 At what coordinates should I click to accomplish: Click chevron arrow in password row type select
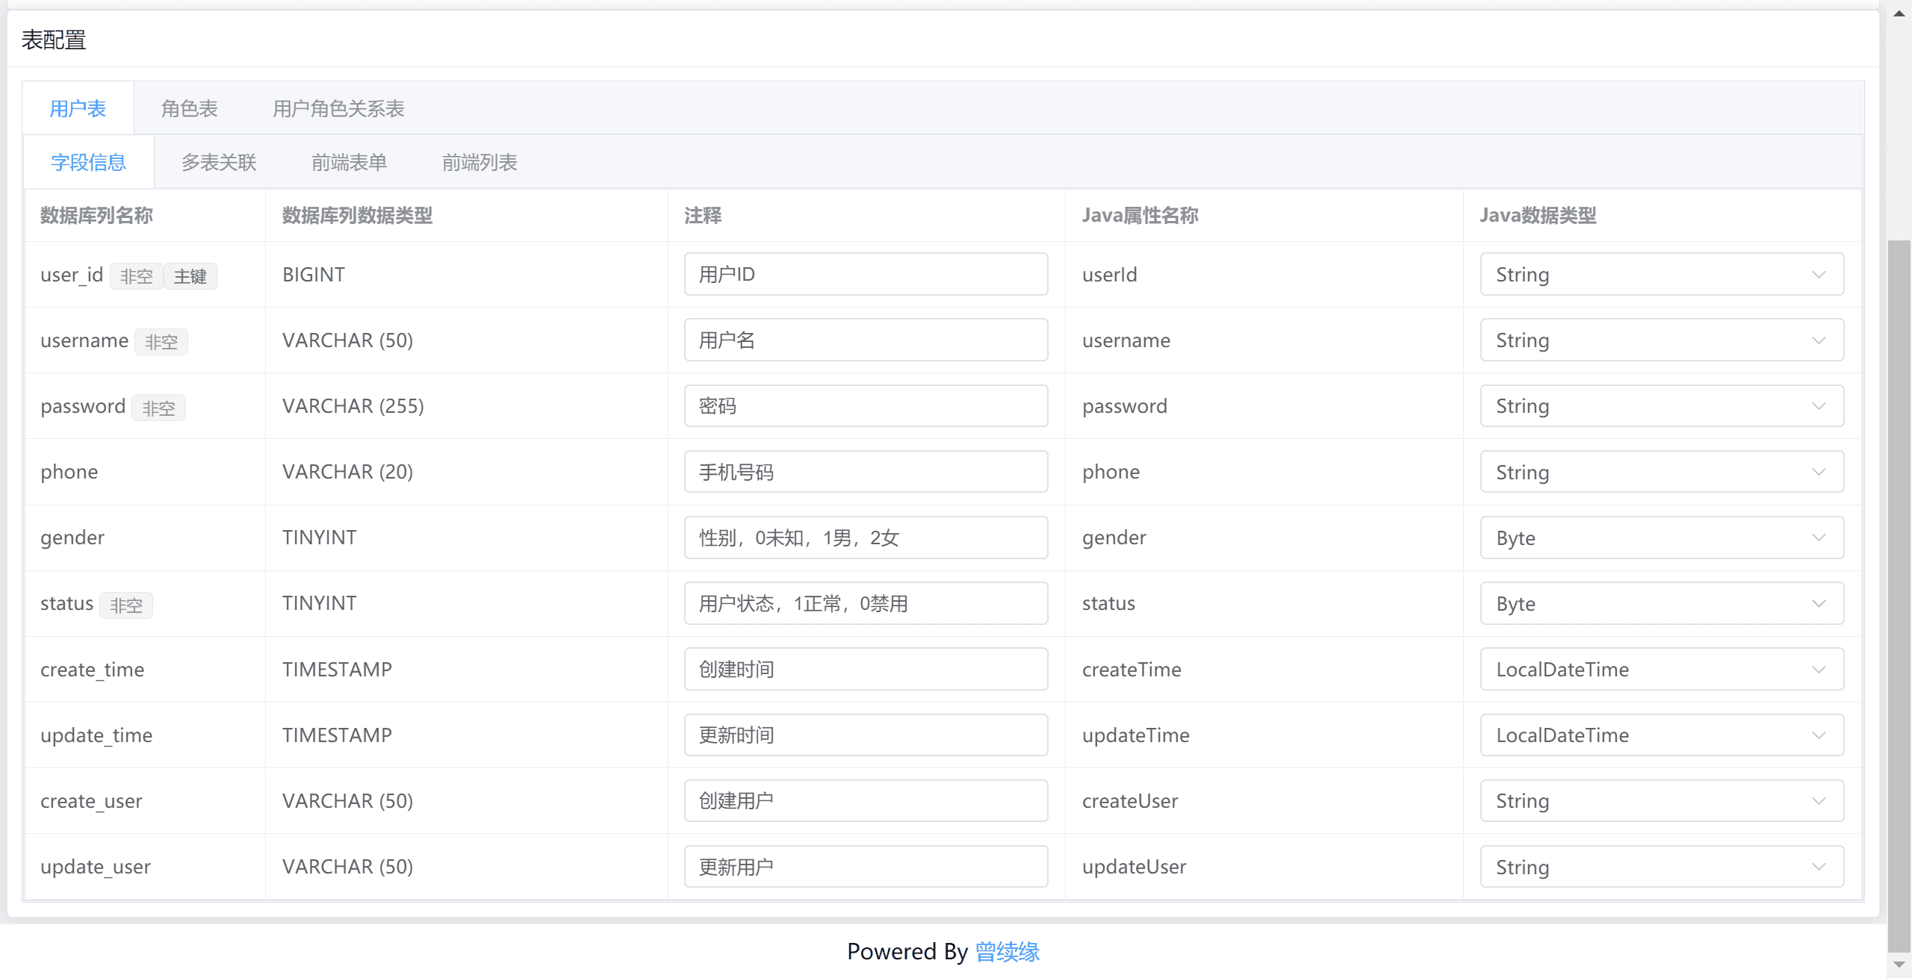click(1819, 406)
